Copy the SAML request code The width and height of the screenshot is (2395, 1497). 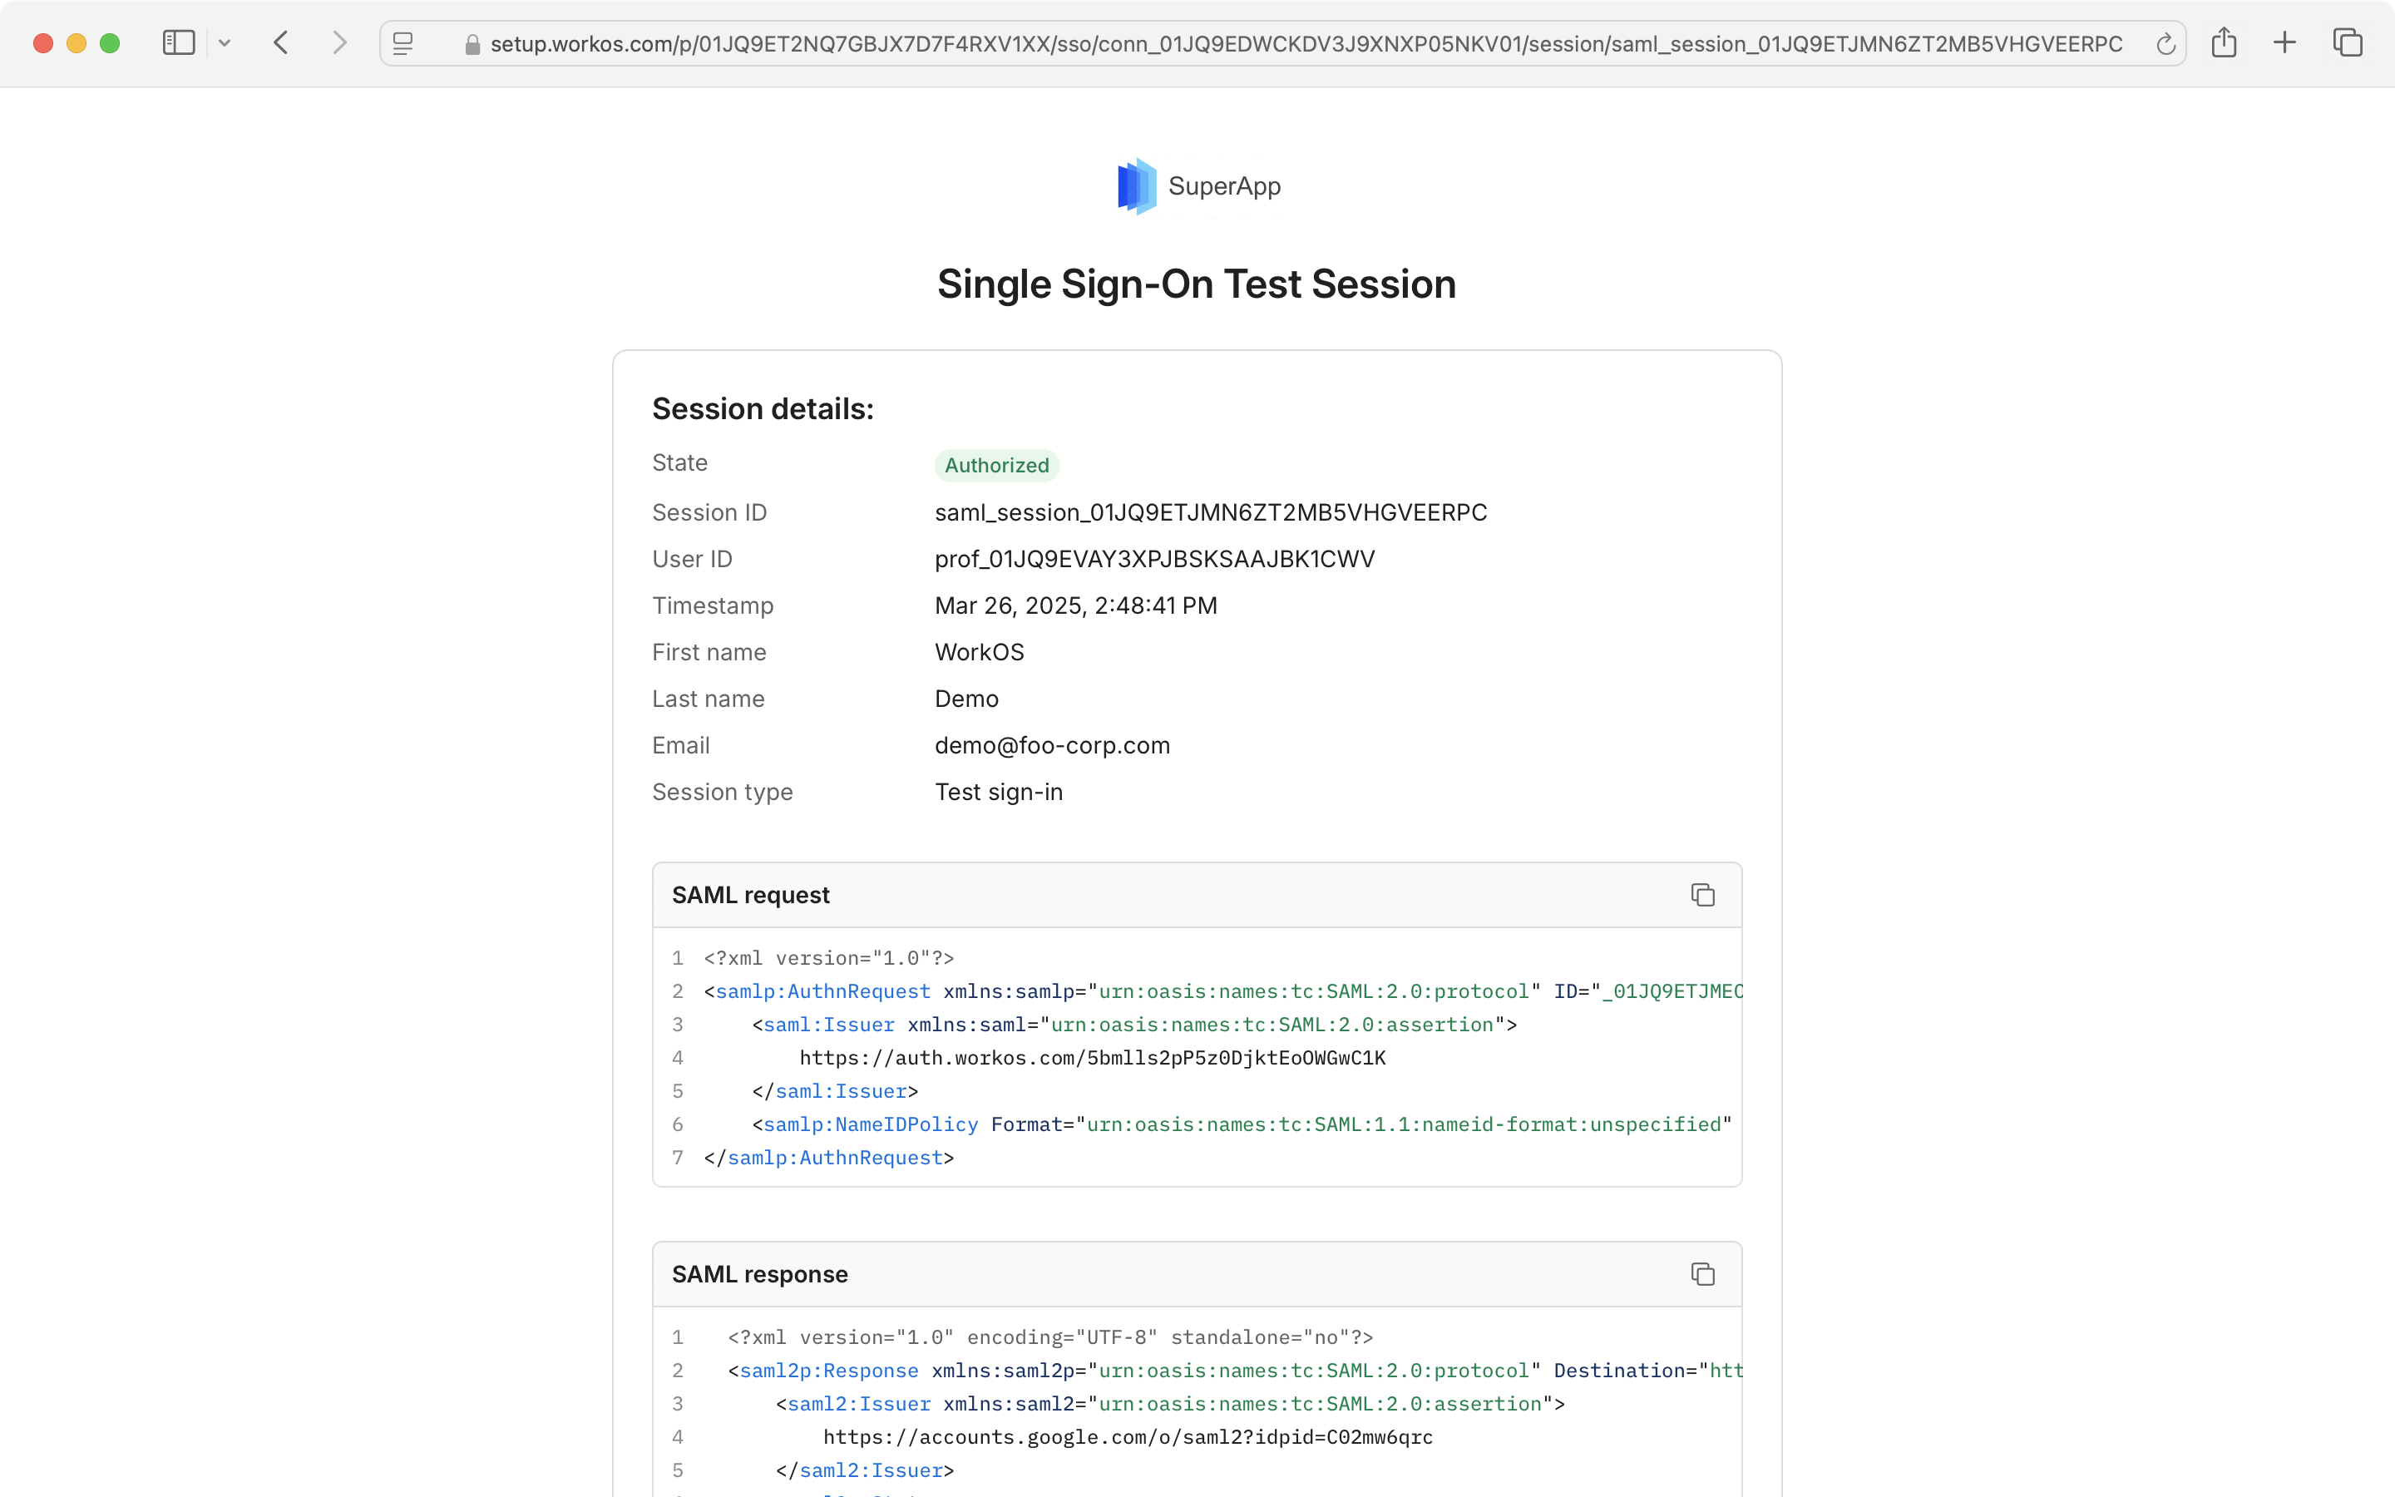[1702, 895]
